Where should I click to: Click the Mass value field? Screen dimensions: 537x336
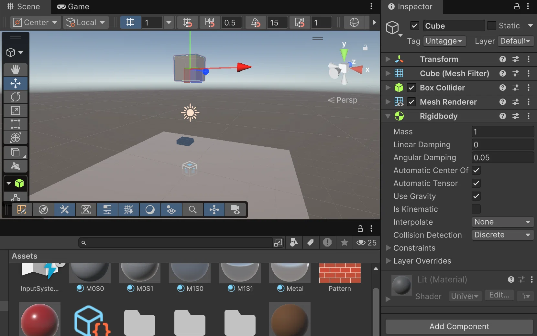503,131
